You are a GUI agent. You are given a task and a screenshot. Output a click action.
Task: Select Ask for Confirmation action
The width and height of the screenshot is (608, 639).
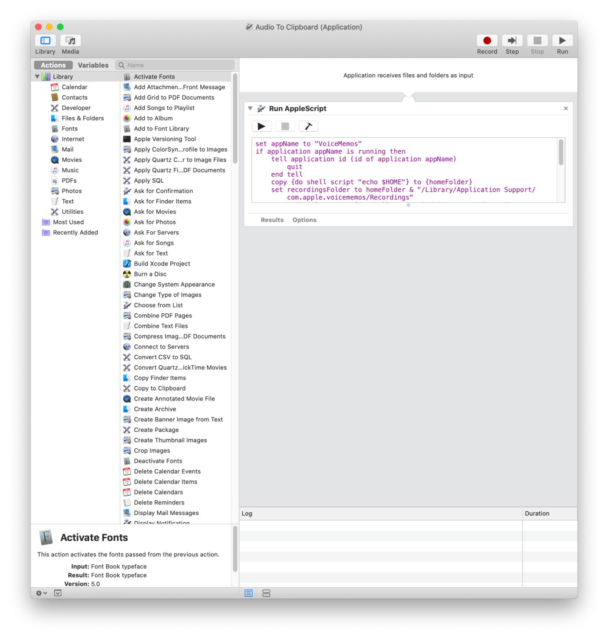[175, 191]
